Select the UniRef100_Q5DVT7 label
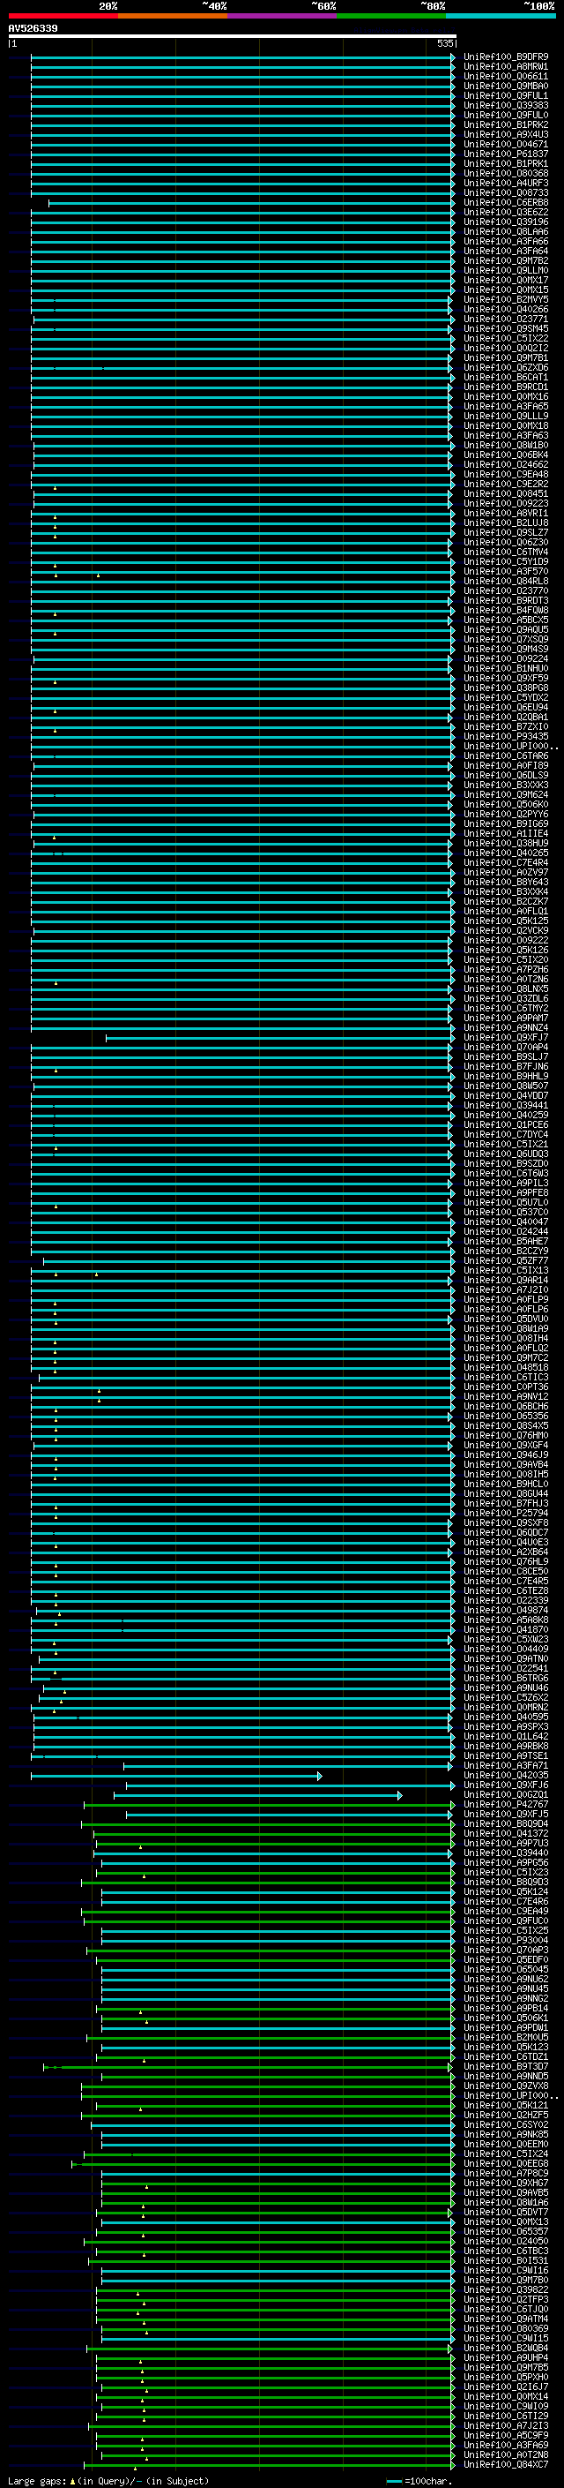564x2488 pixels. 505,2212
